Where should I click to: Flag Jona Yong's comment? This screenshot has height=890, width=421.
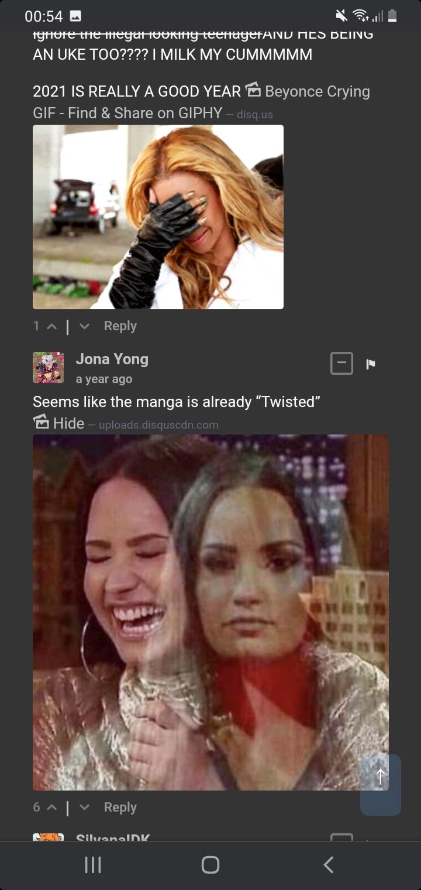[x=370, y=364]
